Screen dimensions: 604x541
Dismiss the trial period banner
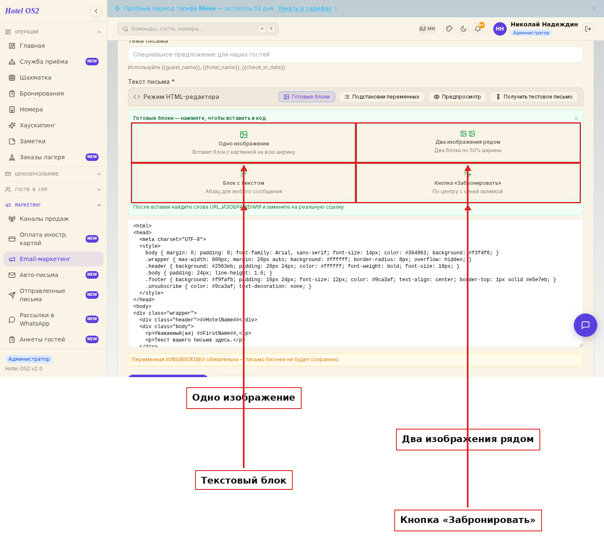point(594,8)
